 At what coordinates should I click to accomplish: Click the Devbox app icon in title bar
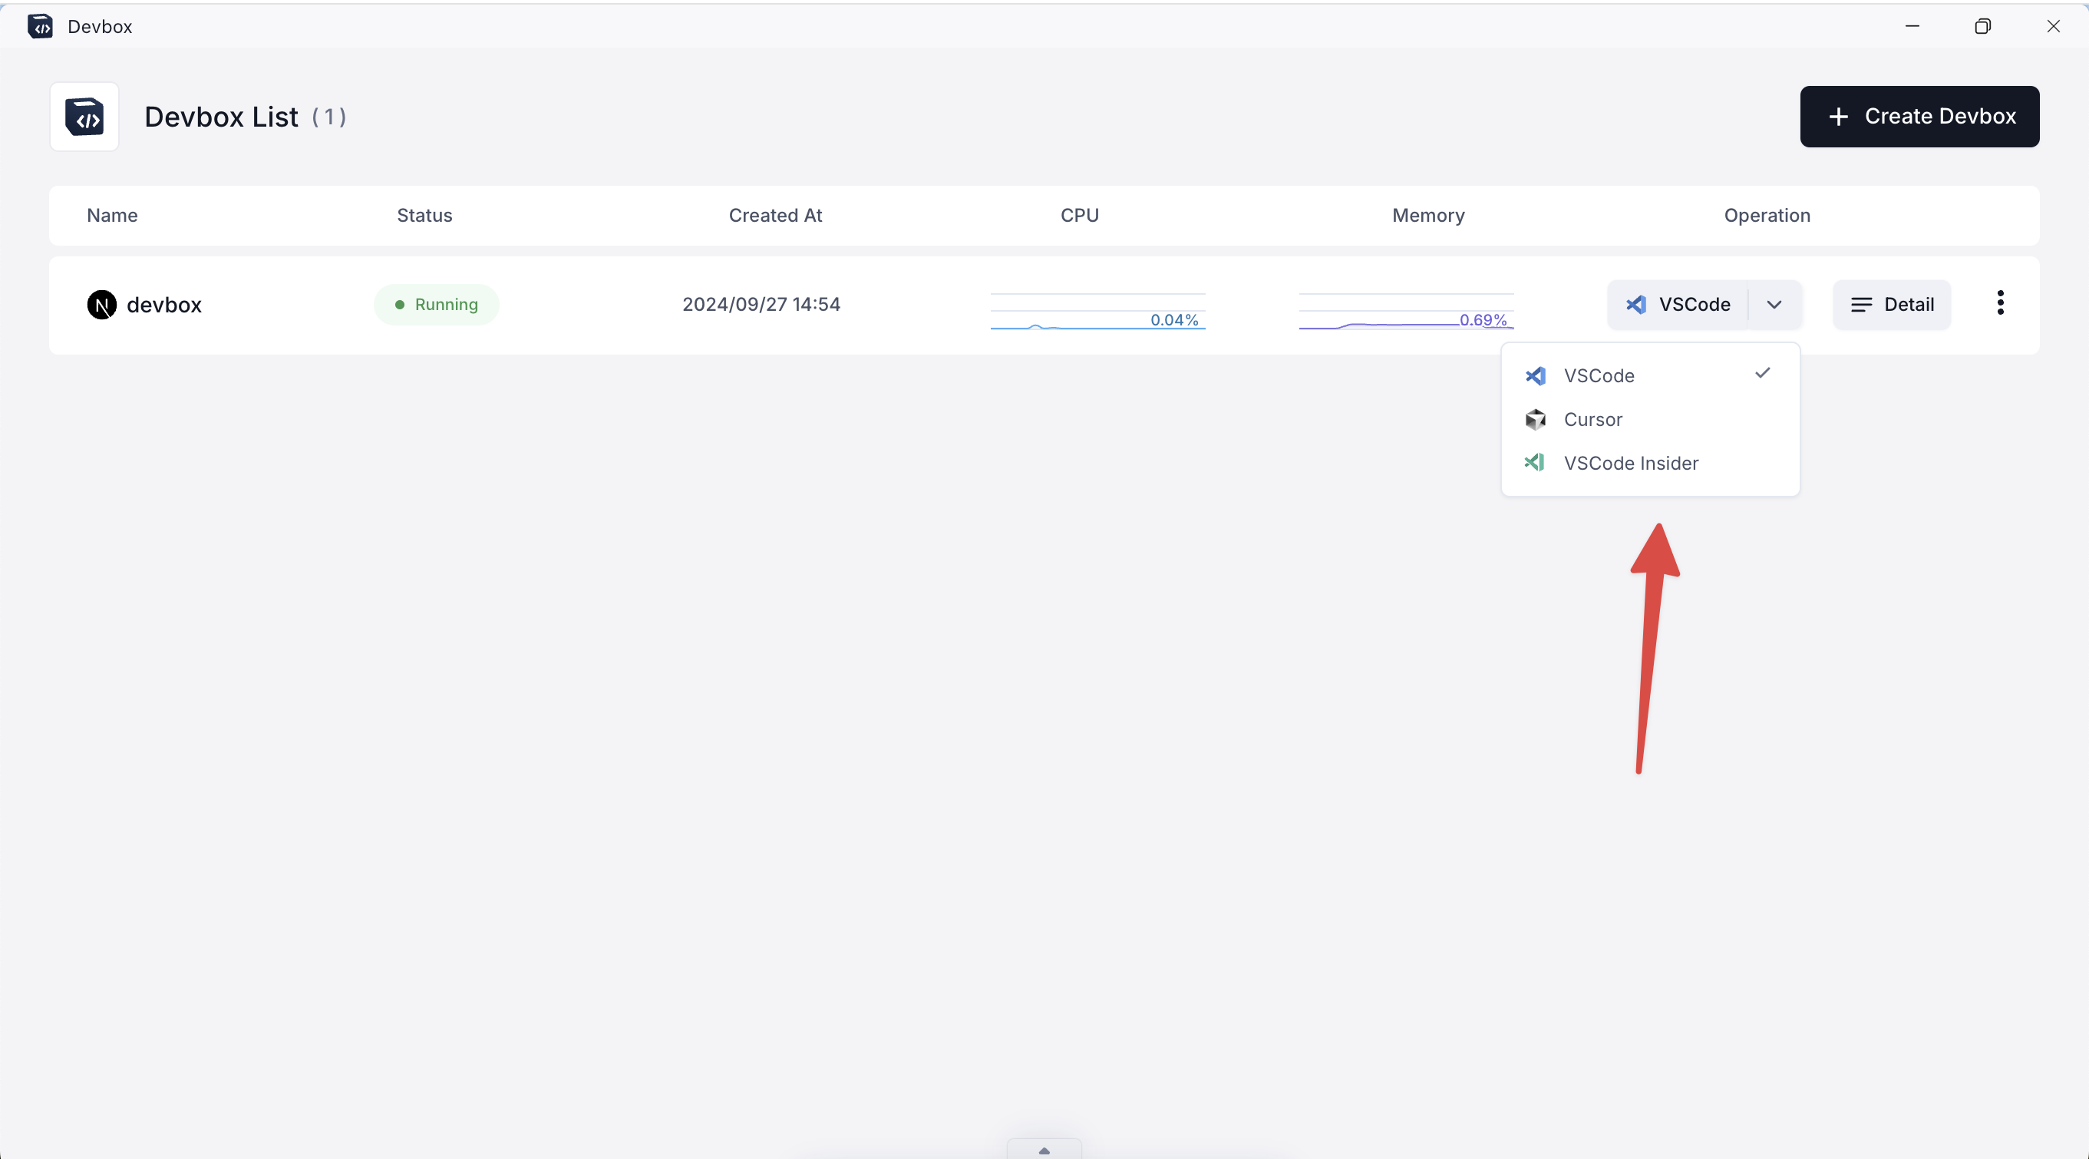[x=40, y=27]
